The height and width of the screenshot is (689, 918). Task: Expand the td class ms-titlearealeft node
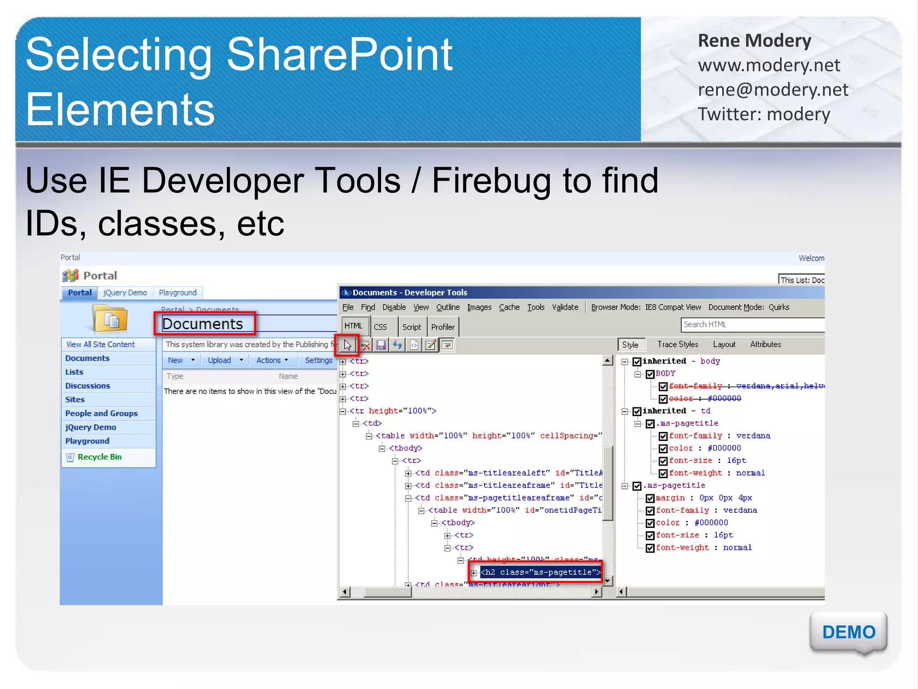click(x=408, y=474)
